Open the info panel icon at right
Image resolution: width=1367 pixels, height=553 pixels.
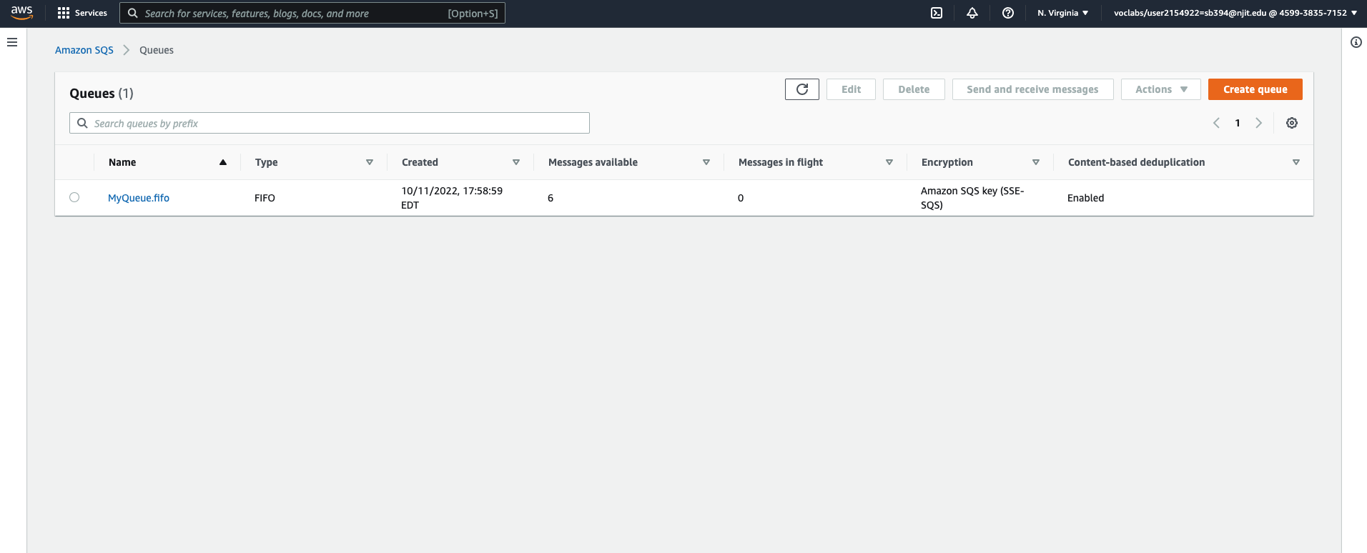pyautogui.click(x=1356, y=42)
